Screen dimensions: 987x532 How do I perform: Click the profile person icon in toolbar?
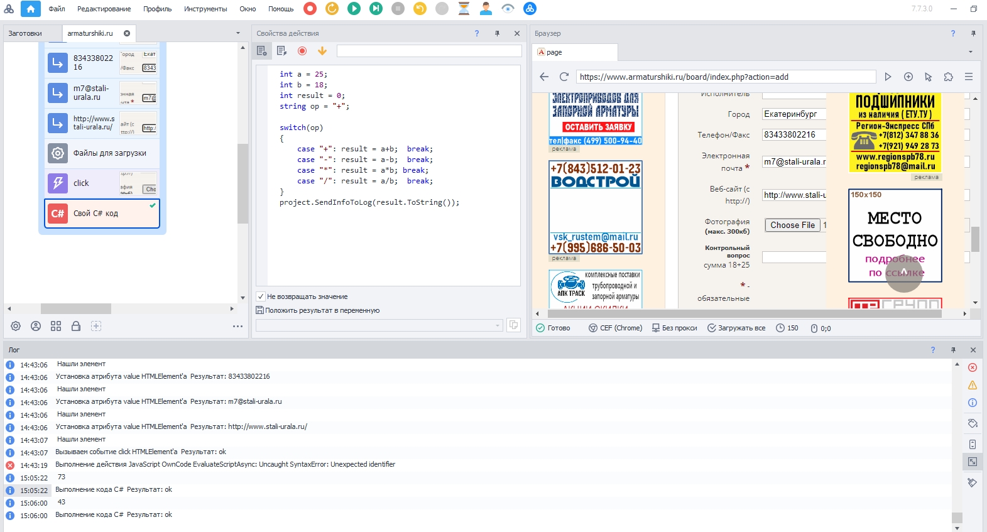click(x=486, y=9)
